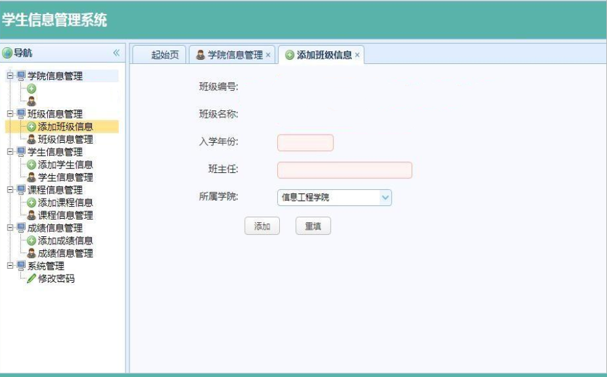Click person icon of 班级信息管理 child item

(31, 139)
